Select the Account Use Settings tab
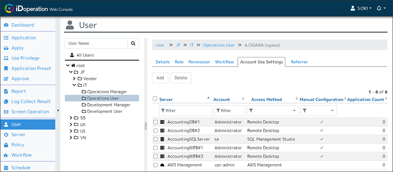This screenshot has width=393, height=172. point(262,62)
